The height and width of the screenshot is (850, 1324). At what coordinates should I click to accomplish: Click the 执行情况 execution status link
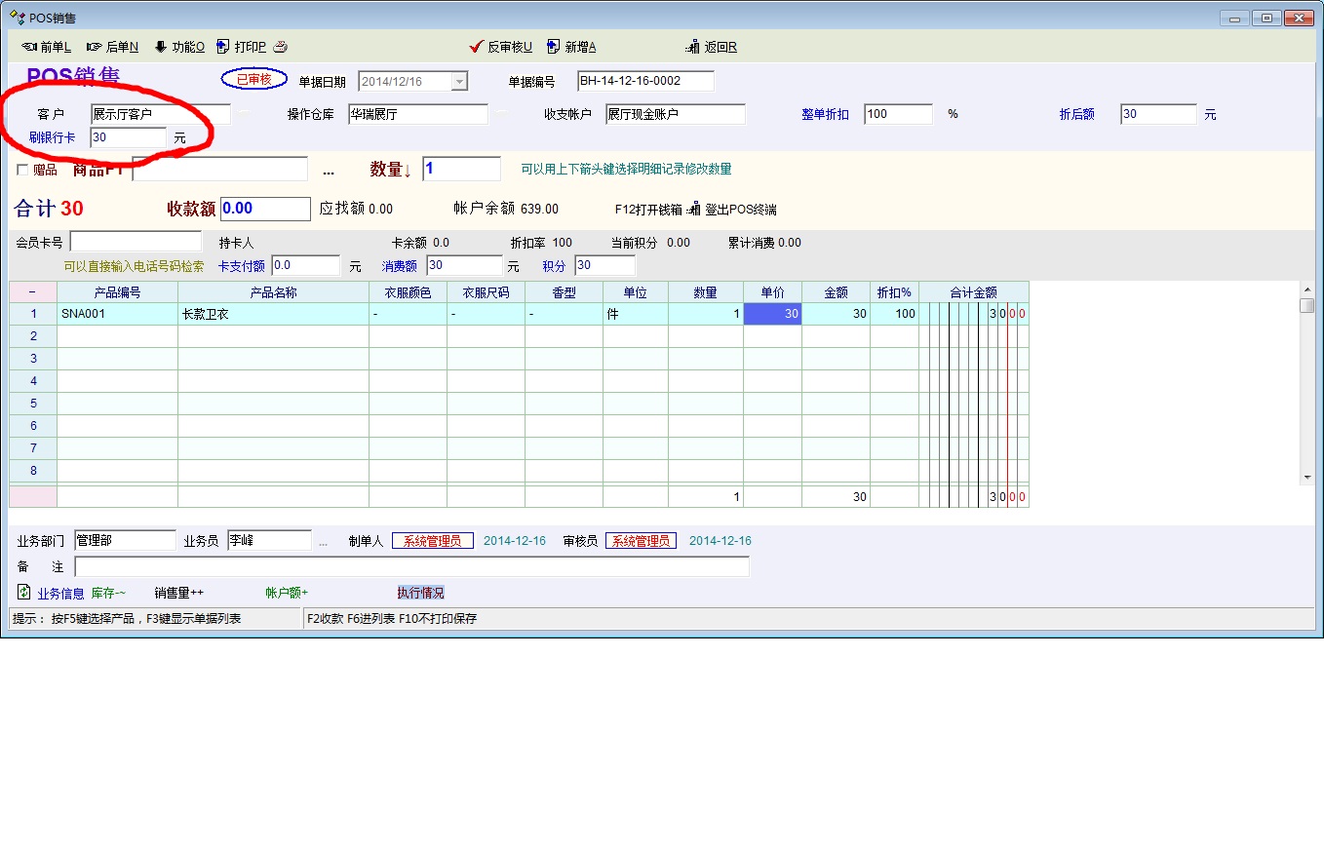(420, 593)
